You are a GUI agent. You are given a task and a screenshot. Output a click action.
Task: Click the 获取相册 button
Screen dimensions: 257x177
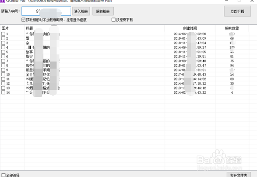103,11
